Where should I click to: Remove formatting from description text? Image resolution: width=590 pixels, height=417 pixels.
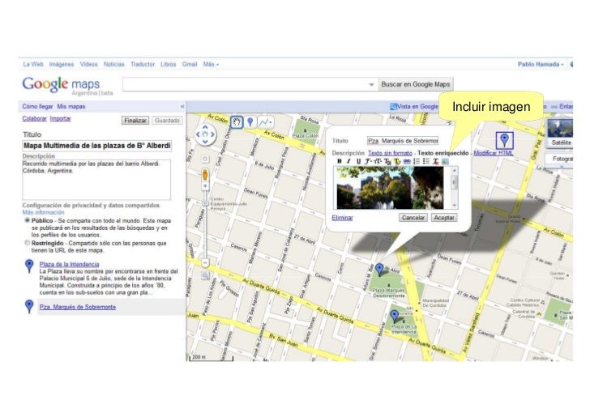[x=436, y=162]
